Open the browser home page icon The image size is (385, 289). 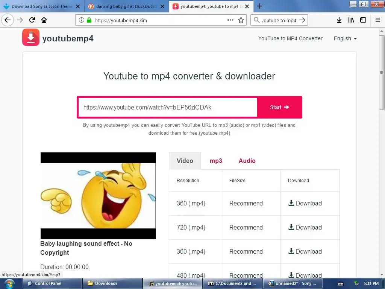44,20
